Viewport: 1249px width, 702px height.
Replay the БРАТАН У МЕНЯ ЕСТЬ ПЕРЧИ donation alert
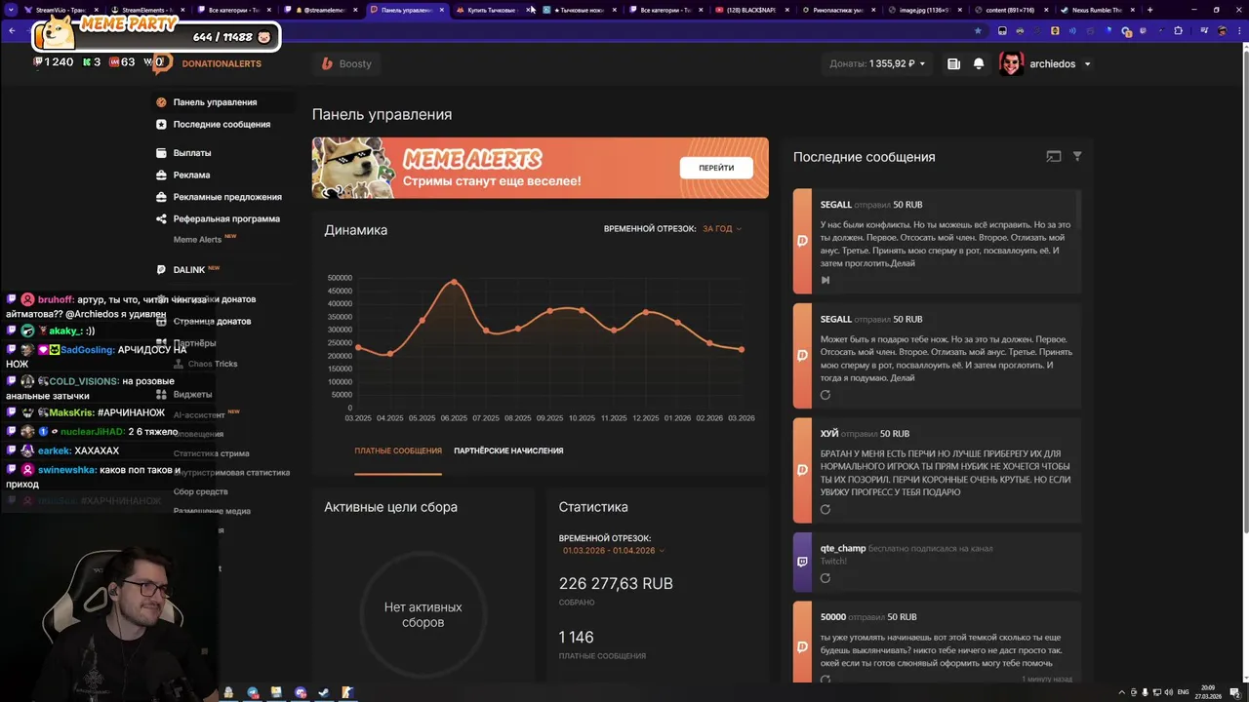click(826, 509)
